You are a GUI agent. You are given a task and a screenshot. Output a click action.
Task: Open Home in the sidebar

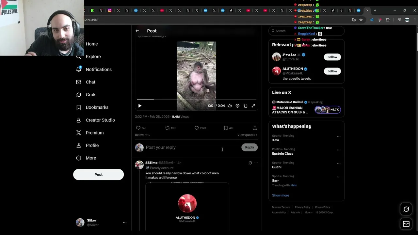[x=92, y=44]
